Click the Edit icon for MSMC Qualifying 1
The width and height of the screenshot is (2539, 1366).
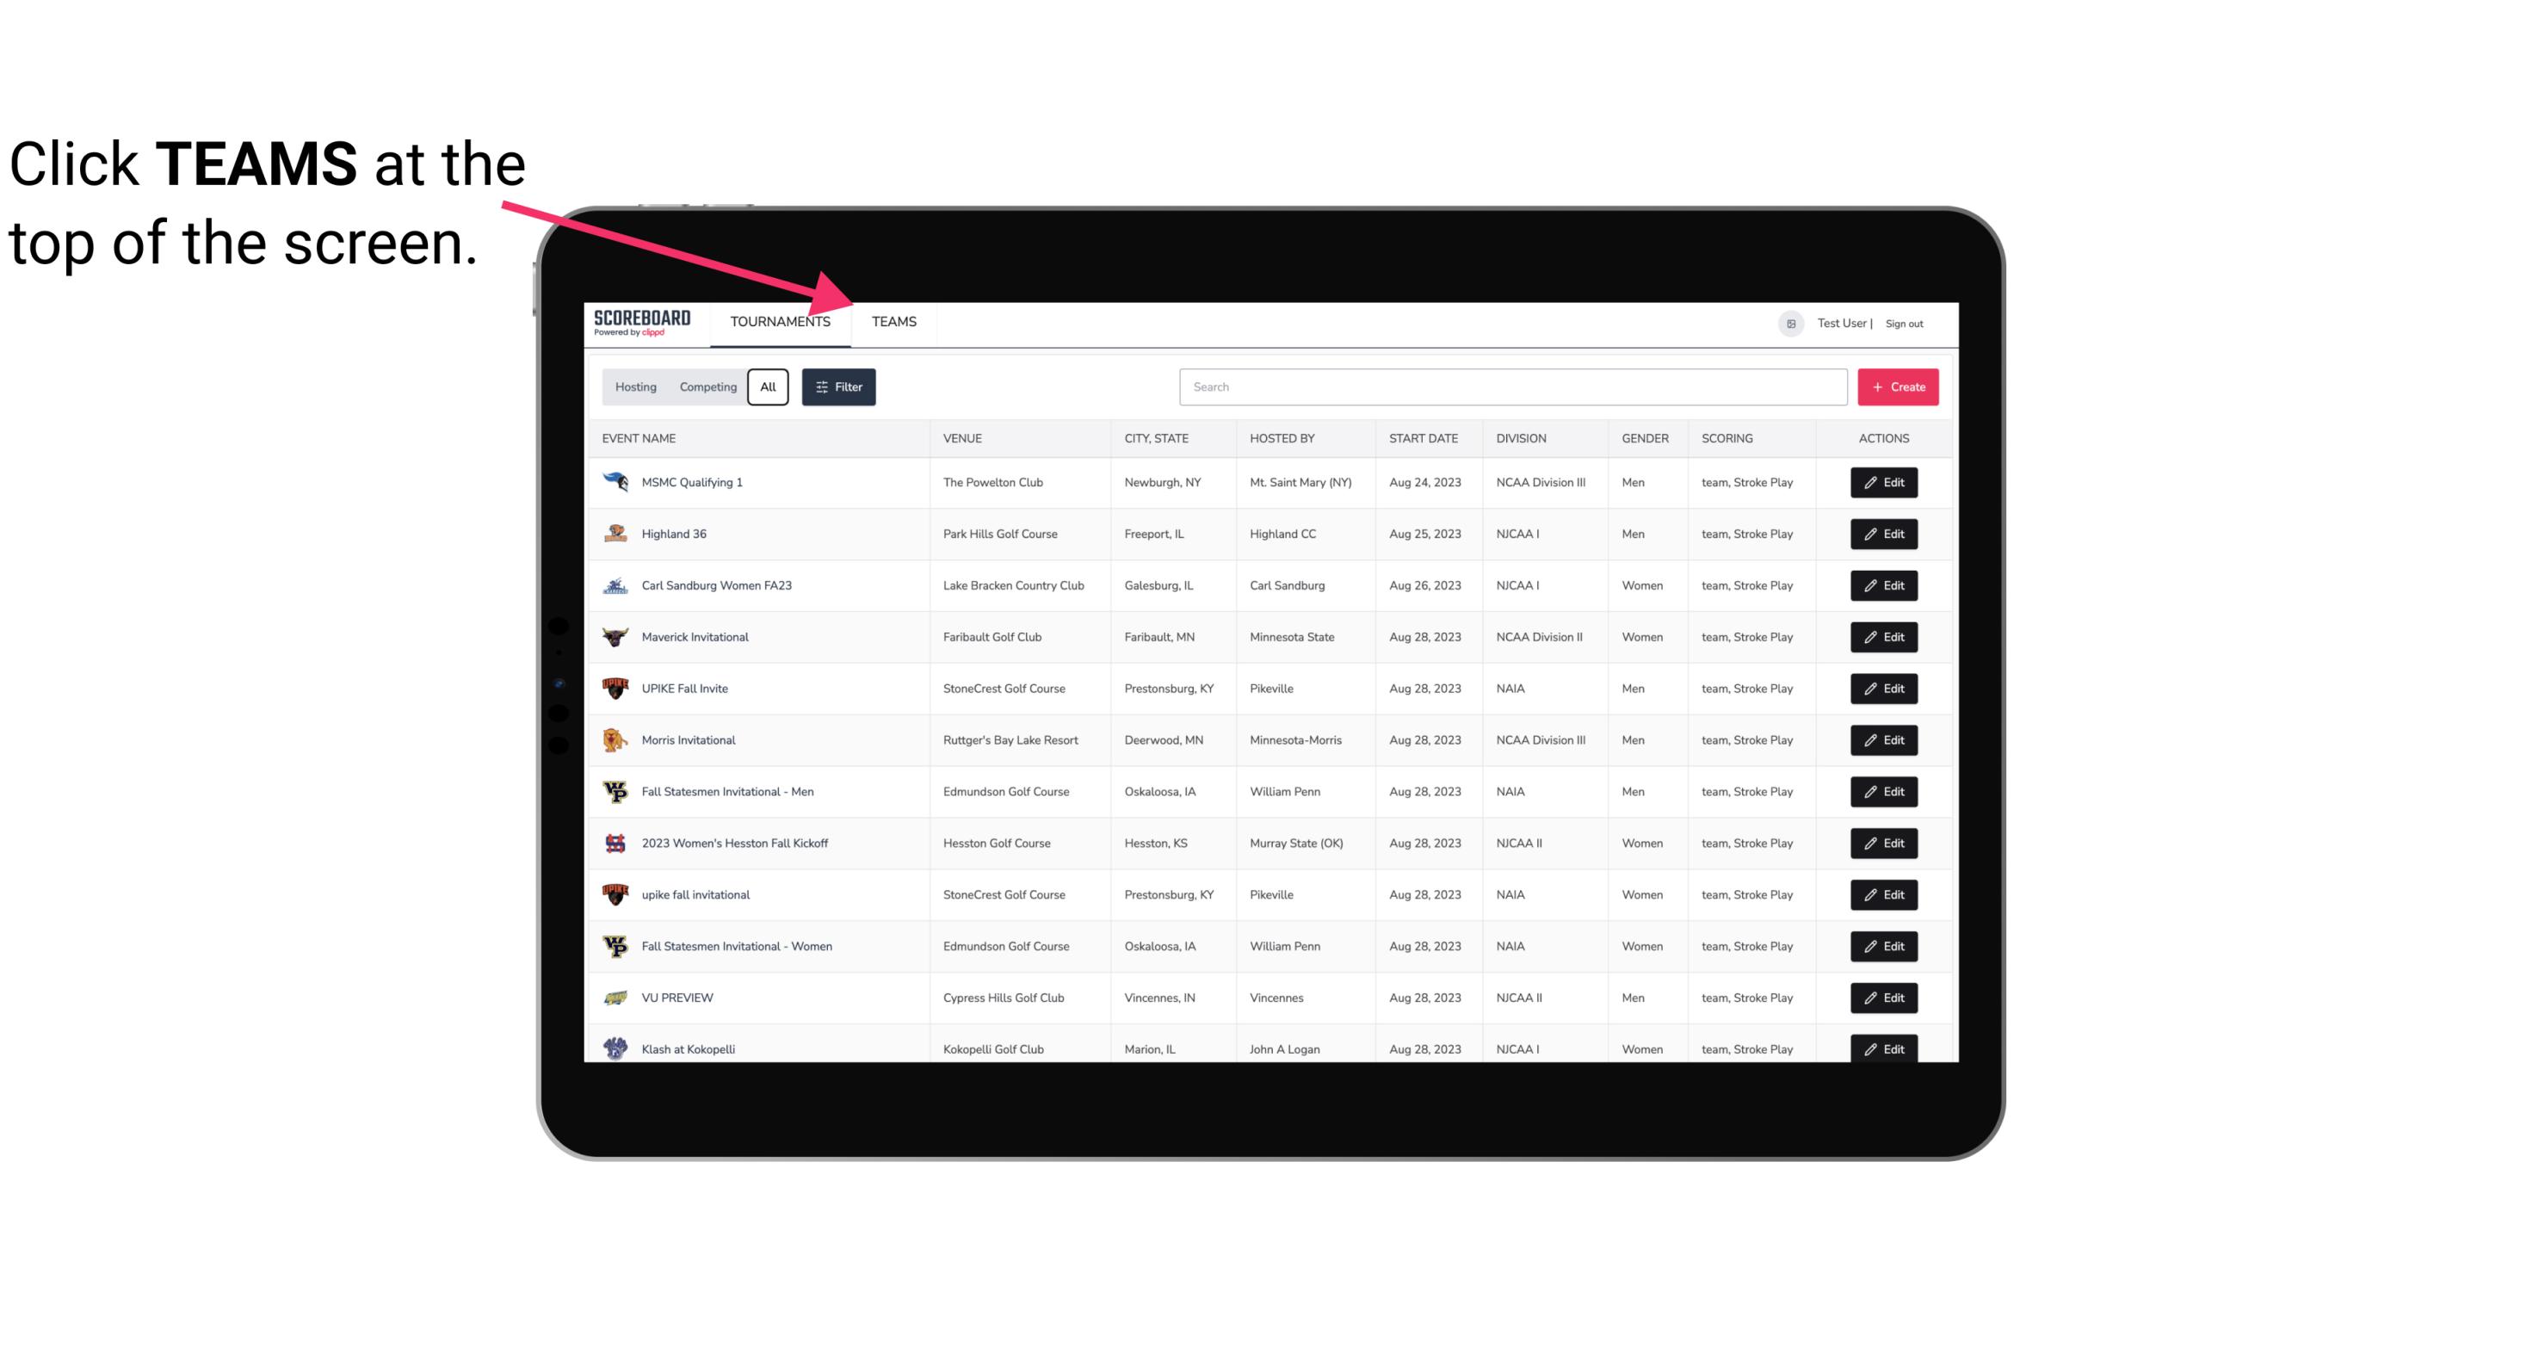tap(1885, 483)
